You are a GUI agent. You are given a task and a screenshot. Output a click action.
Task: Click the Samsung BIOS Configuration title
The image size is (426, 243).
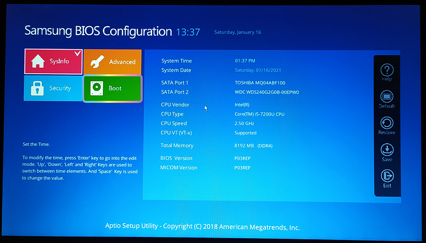tap(98, 32)
